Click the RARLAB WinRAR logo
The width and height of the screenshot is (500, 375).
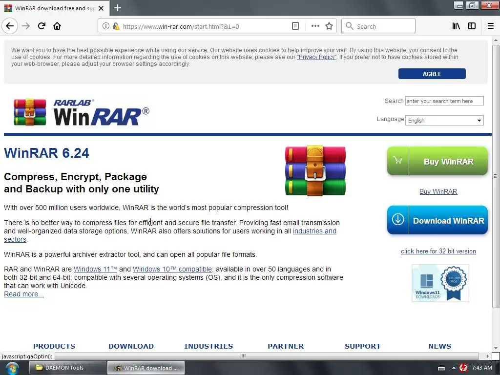(x=82, y=112)
